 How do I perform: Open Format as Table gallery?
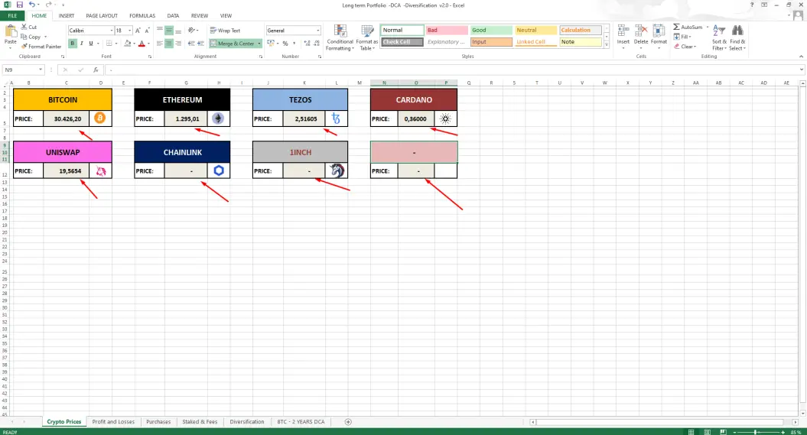tap(367, 38)
